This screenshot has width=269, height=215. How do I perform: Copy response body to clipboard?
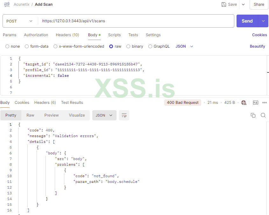(x=253, y=115)
